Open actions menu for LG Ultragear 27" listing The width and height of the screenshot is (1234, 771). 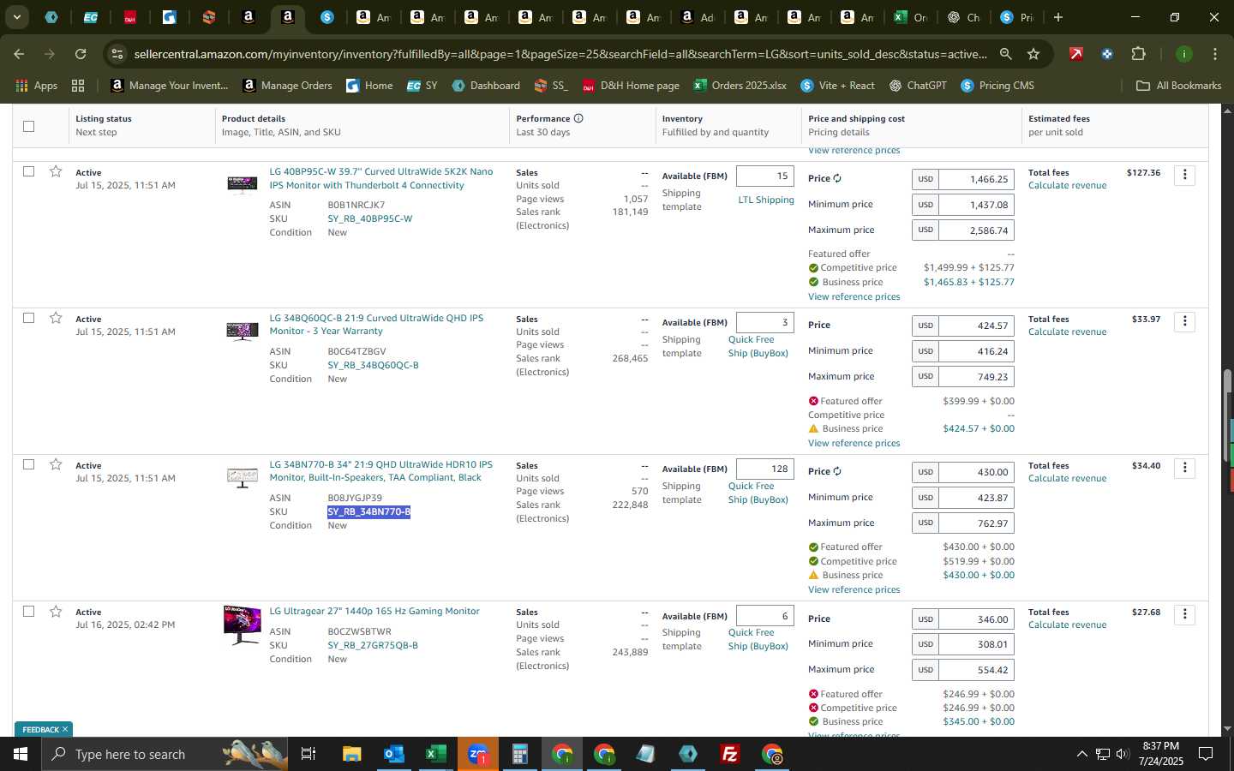1184,614
